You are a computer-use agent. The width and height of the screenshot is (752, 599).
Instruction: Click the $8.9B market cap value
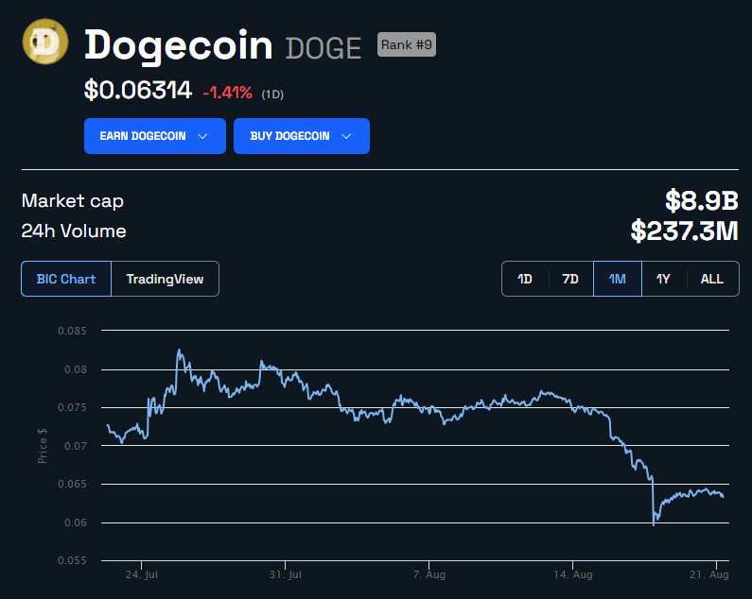702,200
